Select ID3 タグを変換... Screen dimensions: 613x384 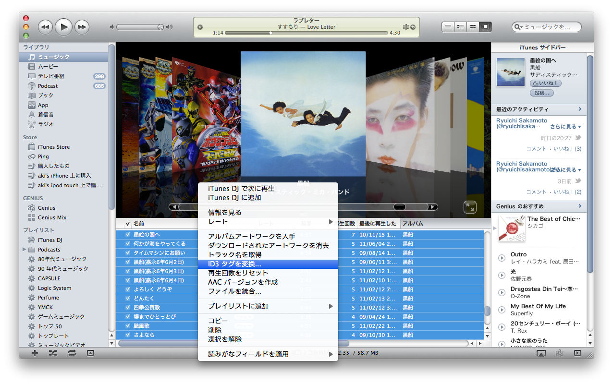point(268,264)
